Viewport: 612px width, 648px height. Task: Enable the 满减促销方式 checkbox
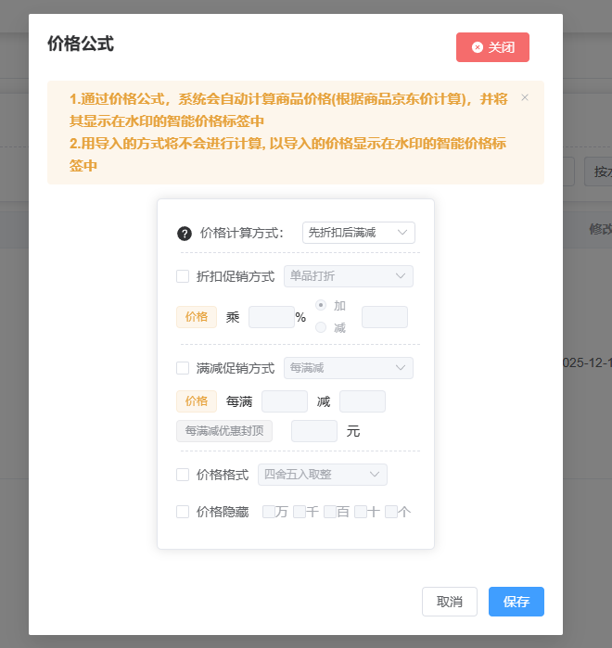183,368
